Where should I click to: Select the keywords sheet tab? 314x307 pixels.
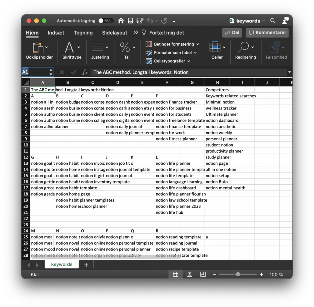(x=62, y=264)
